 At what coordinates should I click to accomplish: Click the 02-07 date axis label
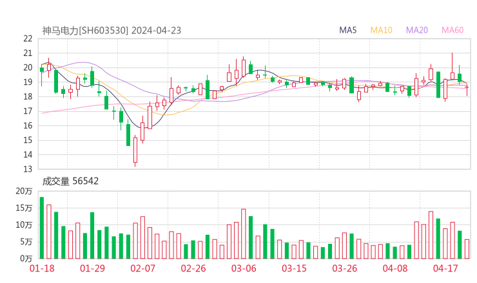[x=142, y=268]
